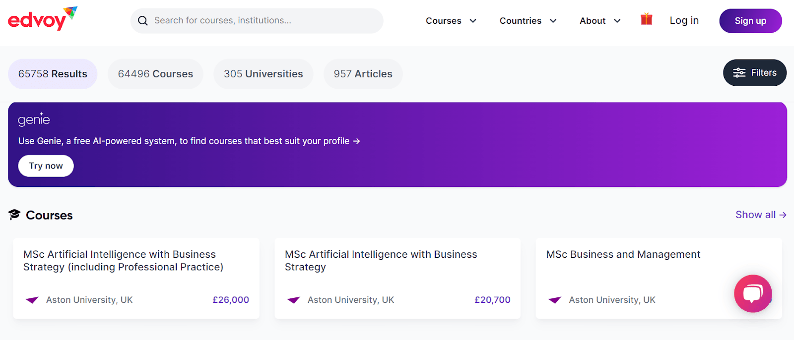Click the edvoy logo

click(x=43, y=19)
